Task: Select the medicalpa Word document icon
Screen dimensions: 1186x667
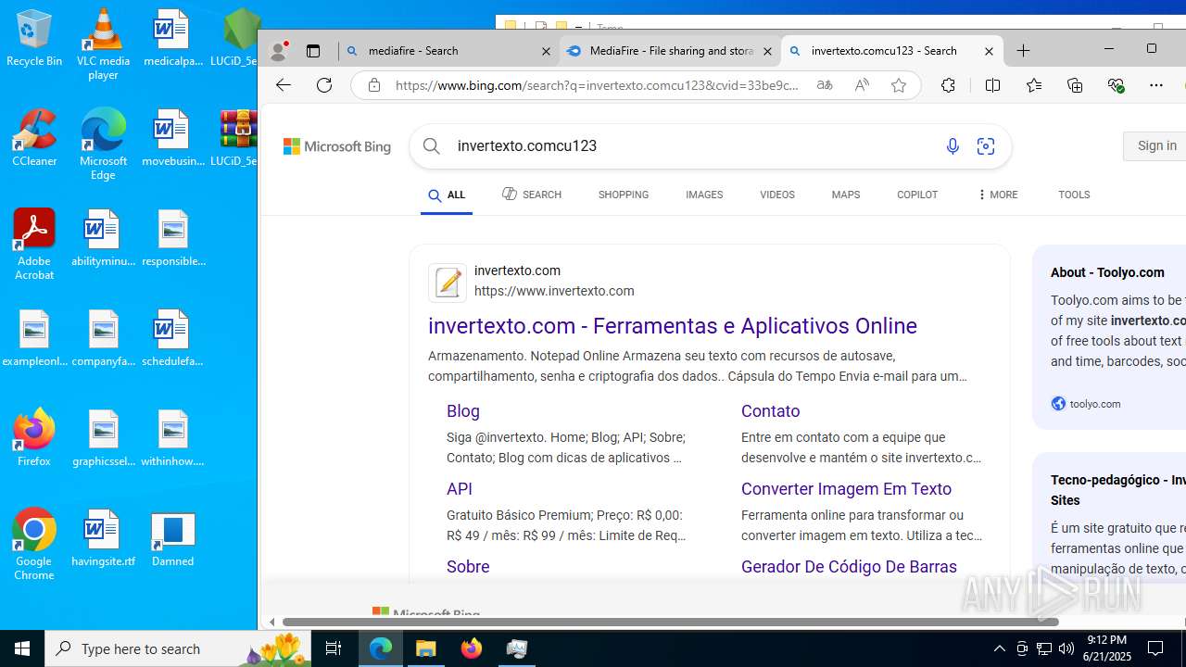Action: [x=172, y=38]
